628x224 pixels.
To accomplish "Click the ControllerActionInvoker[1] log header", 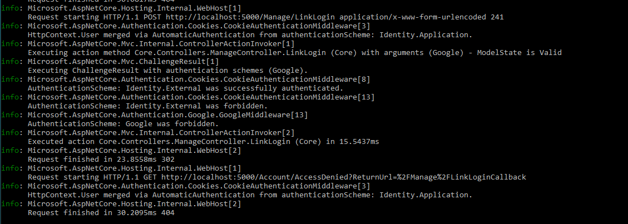I will tap(161, 43).
